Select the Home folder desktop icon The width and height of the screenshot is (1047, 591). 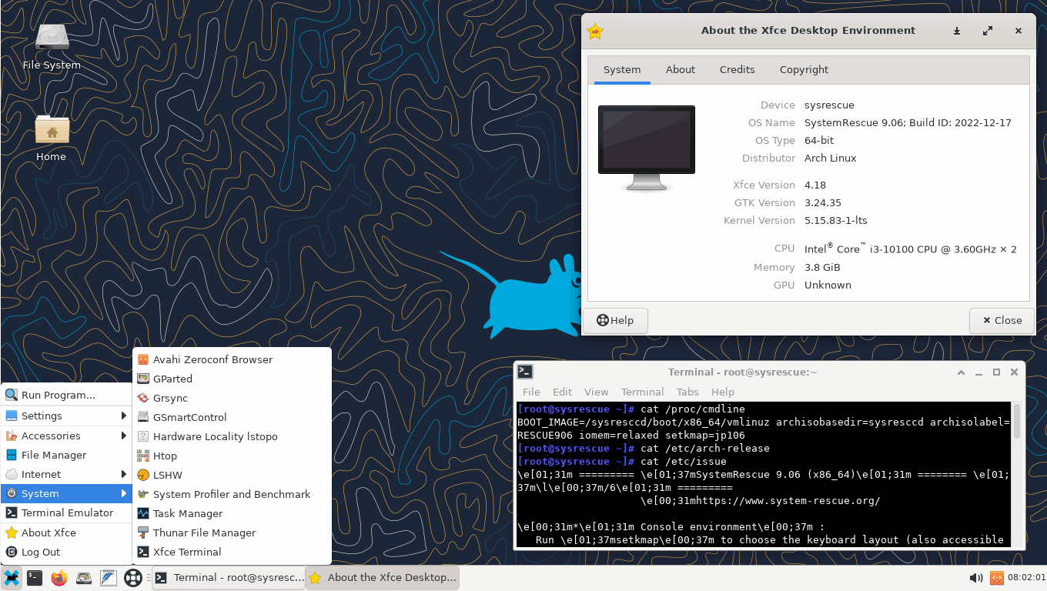(x=51, y=139)
